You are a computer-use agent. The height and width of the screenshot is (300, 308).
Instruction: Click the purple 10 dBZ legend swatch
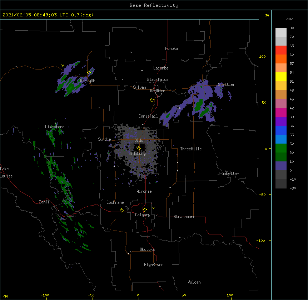[281, 166]
